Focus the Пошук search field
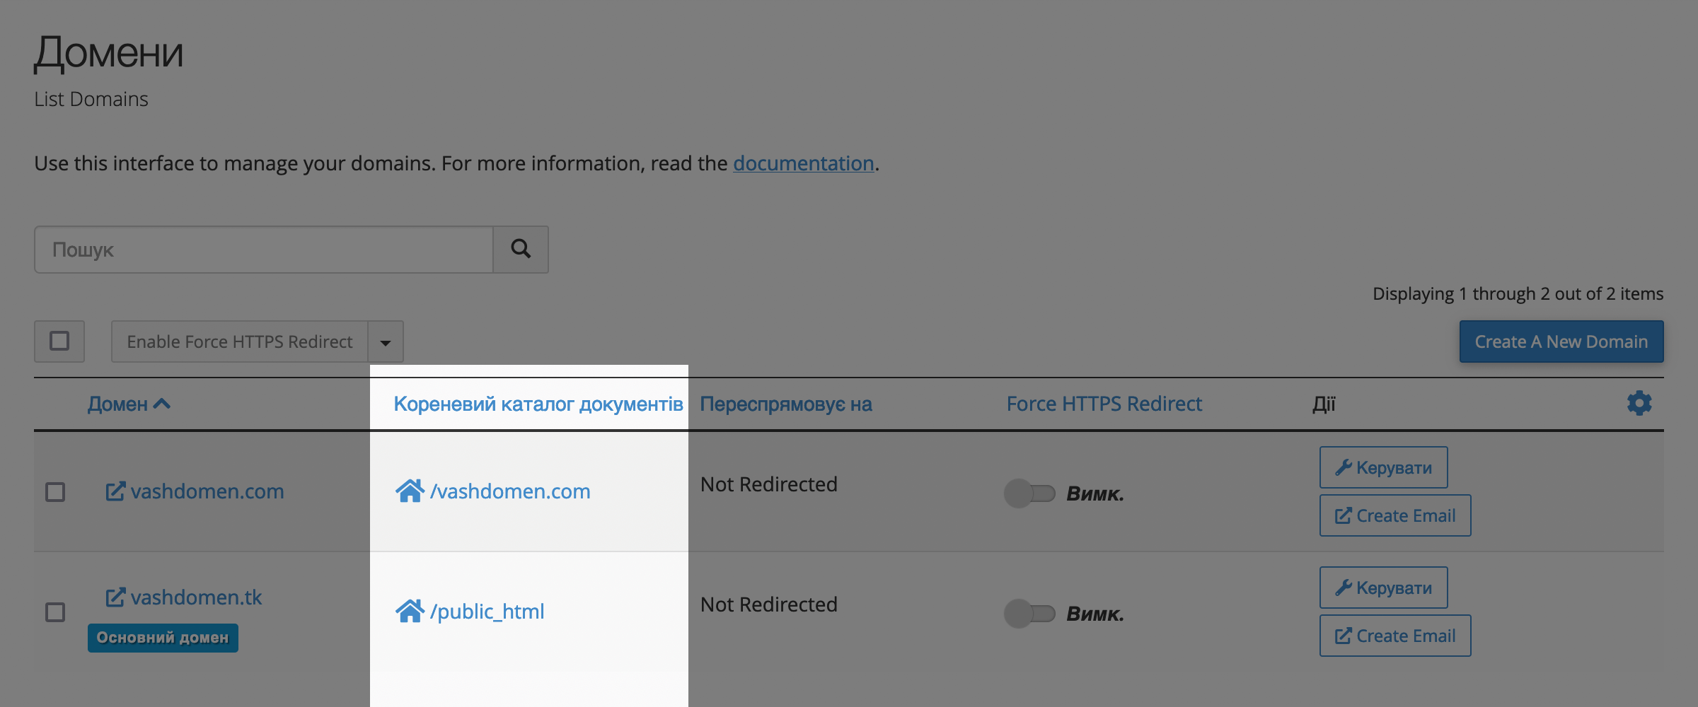1698x707 pixels. click(x=264, y=250)
